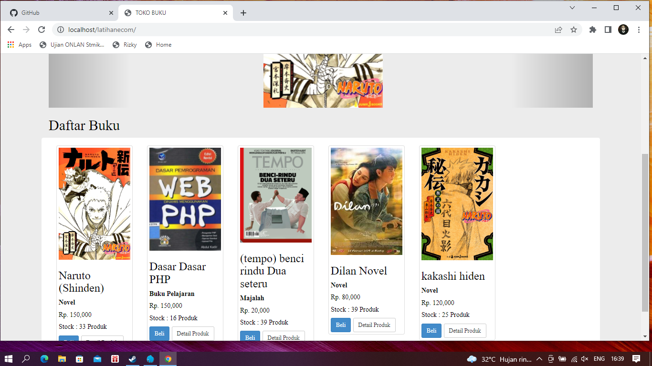Buy Dasar Dasar PHP with Beli

tap(159, 334)
